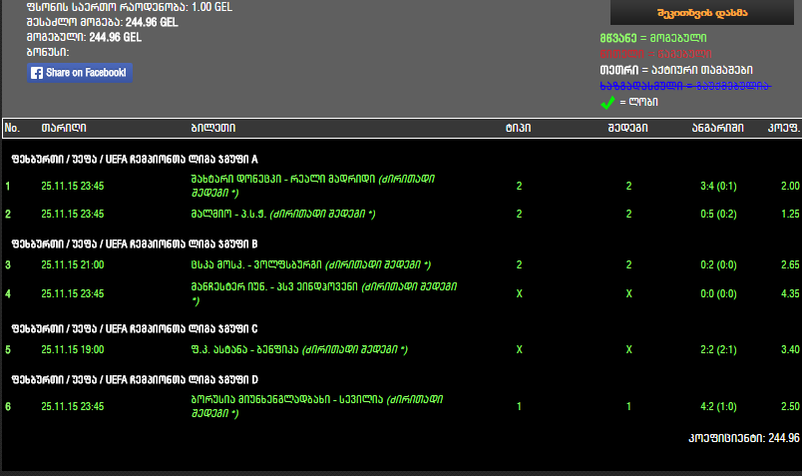Select the 'ტიპი' type column header
Image resolution: width=802 pixels, height=476 pixels.
coord(518,128)
